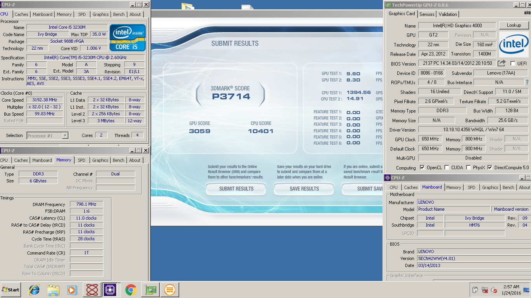Viewport: 531px width, 298px height.
Task: Click the network disconnected tray icon
Action: 484,290
